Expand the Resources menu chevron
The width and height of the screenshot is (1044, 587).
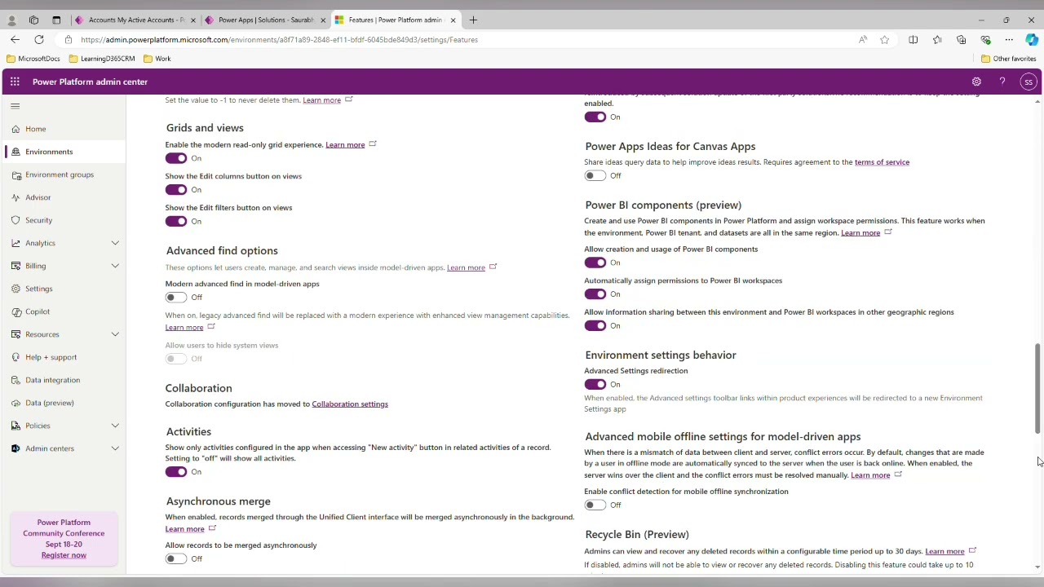pyautogui.click(x=115, y=334)
